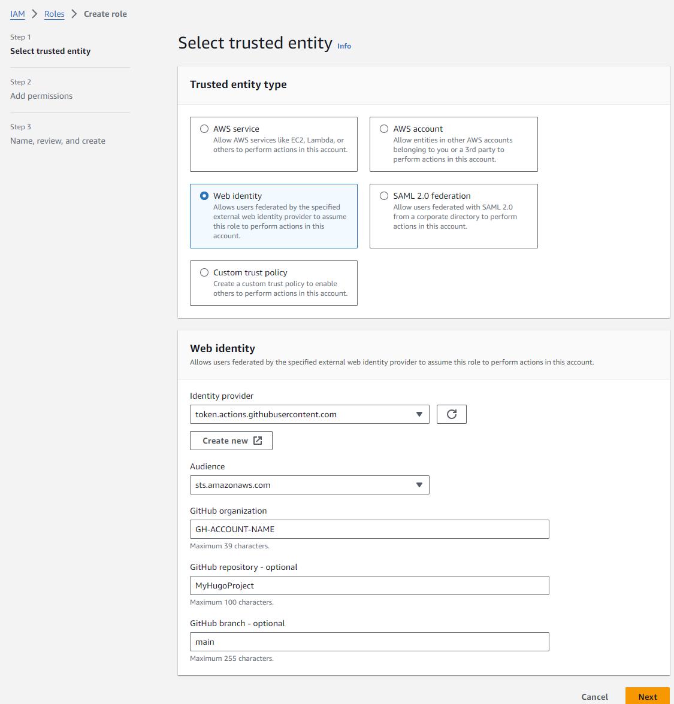Select Step 3 Name, review, and create

click(x=58, y=141)
